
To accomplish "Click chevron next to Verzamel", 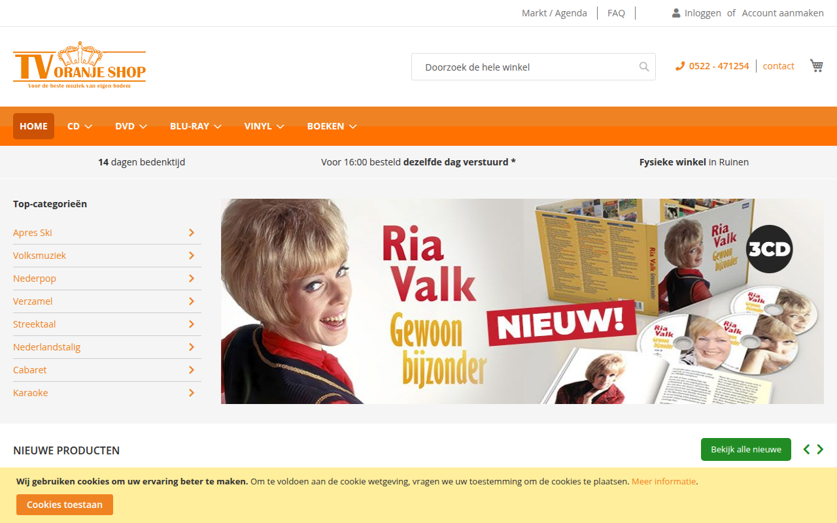I will (192, 301).
